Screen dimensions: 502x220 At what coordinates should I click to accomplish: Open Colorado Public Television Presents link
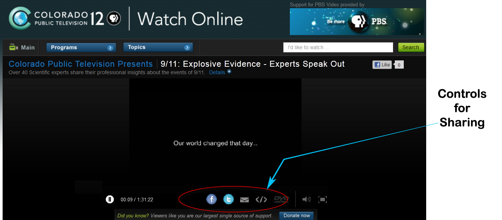pos(81,64)
